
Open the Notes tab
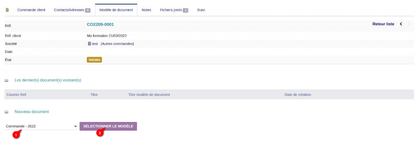[146, 10]
